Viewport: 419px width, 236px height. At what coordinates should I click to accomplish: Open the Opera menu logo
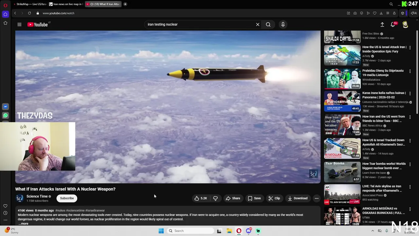pos(5,5)
